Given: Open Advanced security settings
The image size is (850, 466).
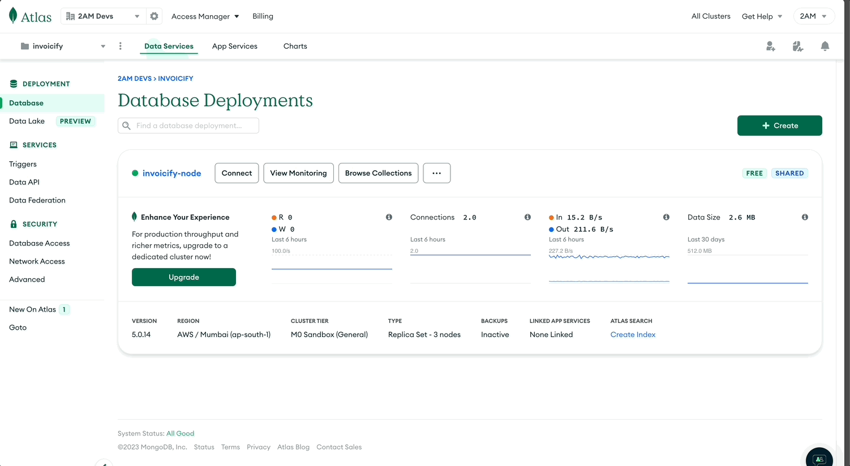Looking at the screenshot, I should [27, 279].
